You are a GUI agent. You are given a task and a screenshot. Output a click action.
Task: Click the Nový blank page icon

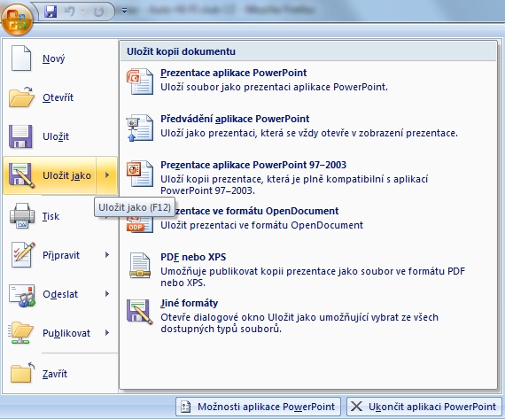[21, 58]
